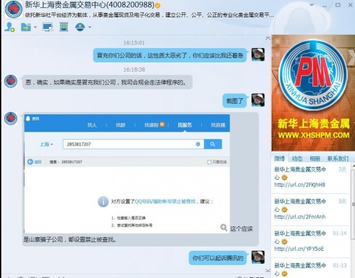The width and height of the screenshot is (355, 278).
Task: Open the link http://url.cn/YPY5oE
Action: point(299,249)
